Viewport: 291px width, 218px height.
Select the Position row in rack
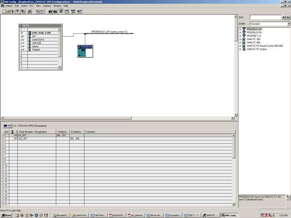pos(39,50)
